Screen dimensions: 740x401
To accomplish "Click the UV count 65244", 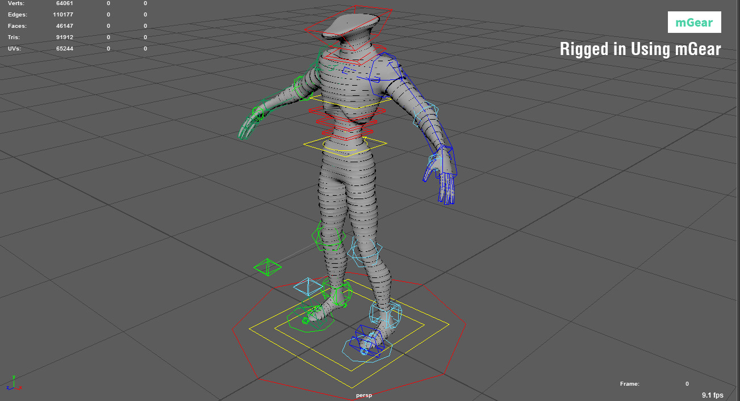I will pyautogui.click(x=65, y=49).
